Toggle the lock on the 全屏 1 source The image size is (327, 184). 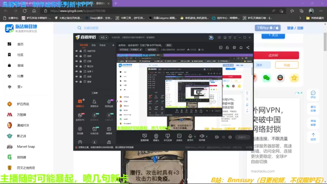click(x=81, y=71)
